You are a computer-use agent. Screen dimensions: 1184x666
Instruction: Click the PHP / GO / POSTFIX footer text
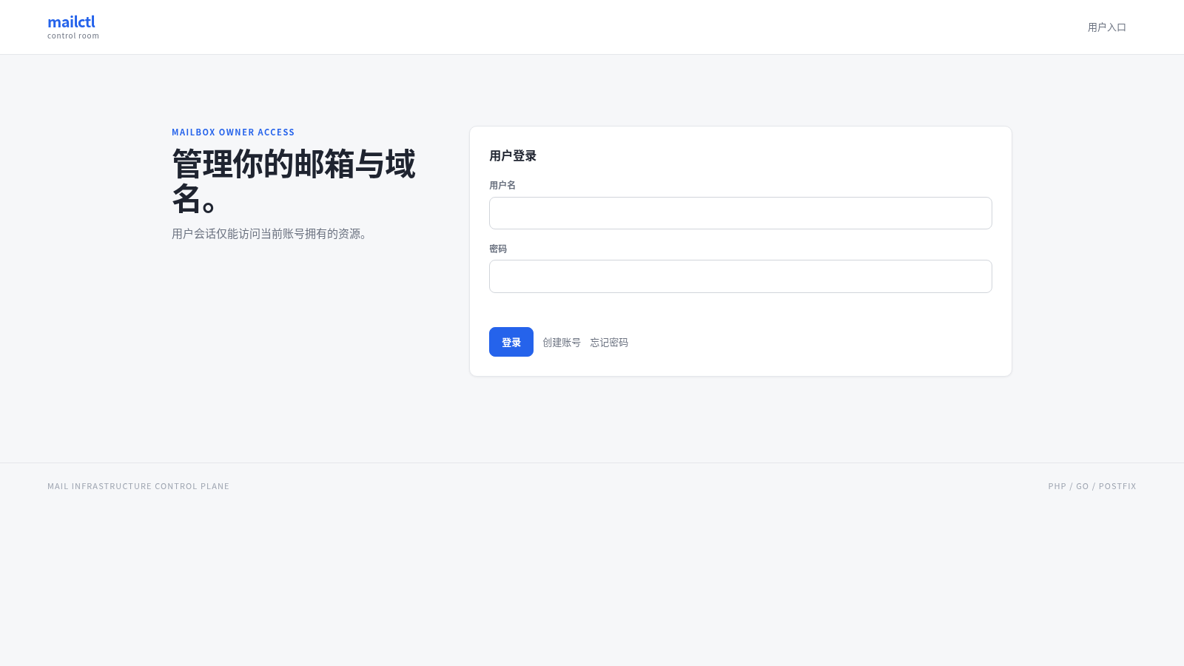click(1092, 486)
